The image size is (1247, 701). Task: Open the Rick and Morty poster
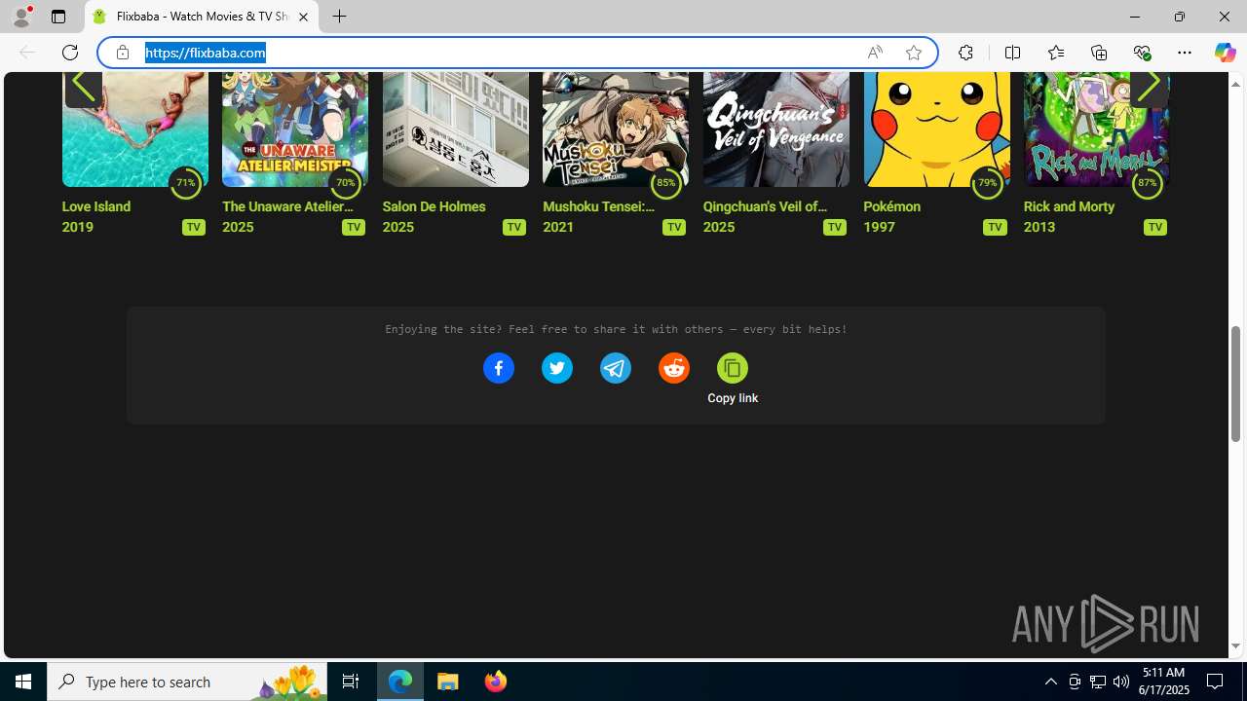click(x=1096, y=129)
